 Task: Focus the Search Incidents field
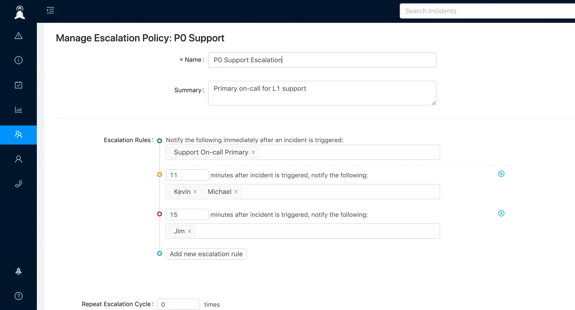(x=487, y=11)
